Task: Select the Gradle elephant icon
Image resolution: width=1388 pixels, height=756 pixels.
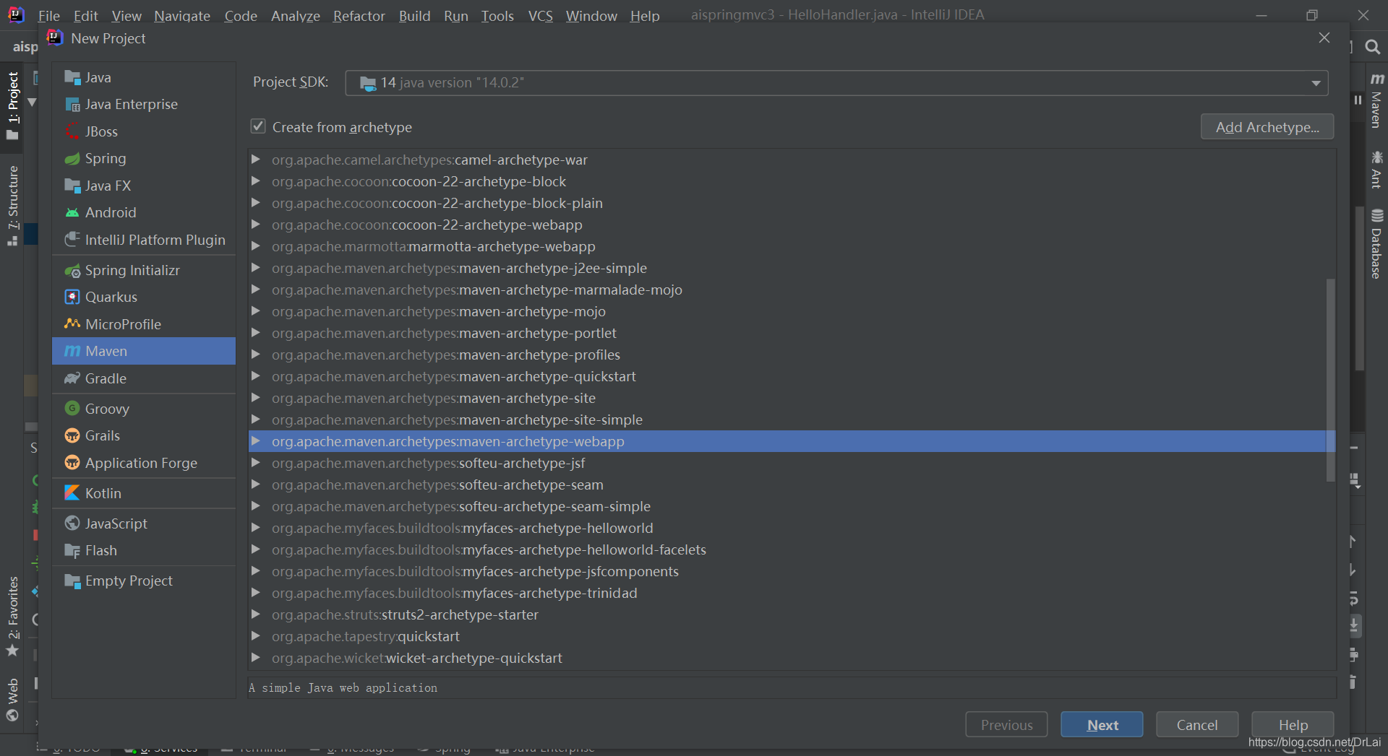Action: point(72,378)
